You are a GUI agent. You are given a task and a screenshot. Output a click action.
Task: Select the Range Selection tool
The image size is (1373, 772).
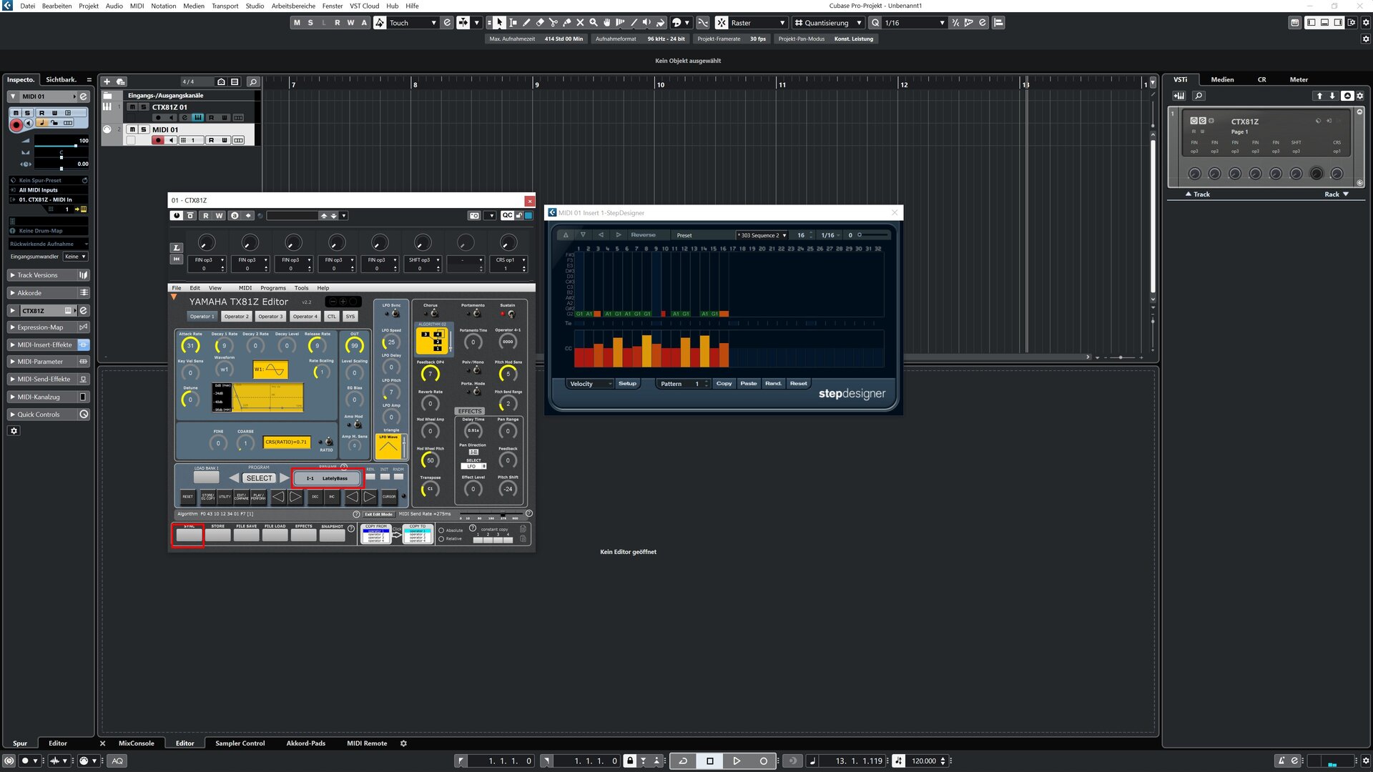click(x=513, y=23)
